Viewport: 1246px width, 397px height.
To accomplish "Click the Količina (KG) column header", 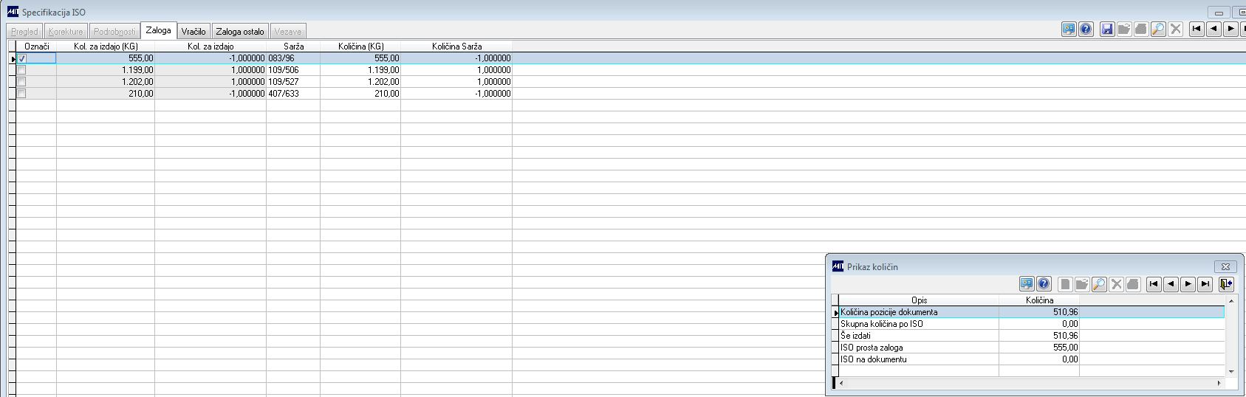I will click(x=360, y=46).
